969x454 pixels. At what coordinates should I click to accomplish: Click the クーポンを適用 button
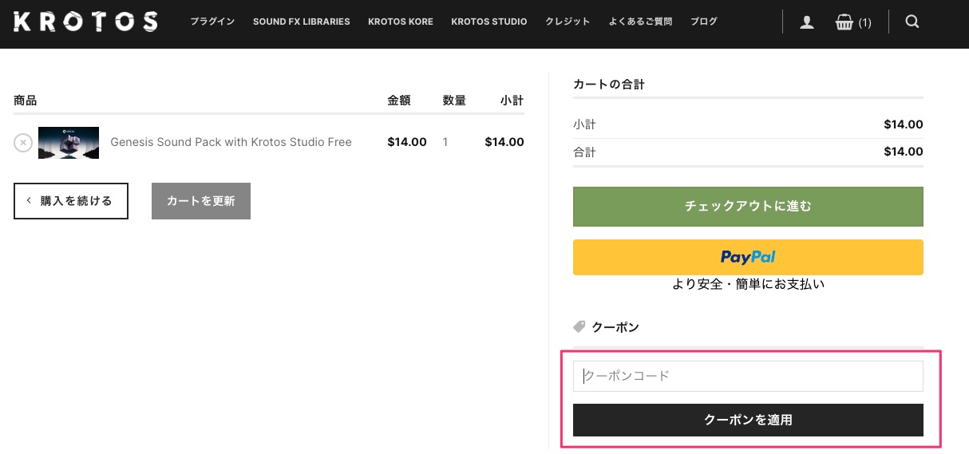(x=748, y=420)
